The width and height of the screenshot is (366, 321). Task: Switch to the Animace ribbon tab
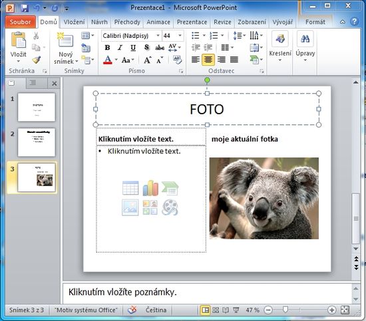tap(158, 22)
